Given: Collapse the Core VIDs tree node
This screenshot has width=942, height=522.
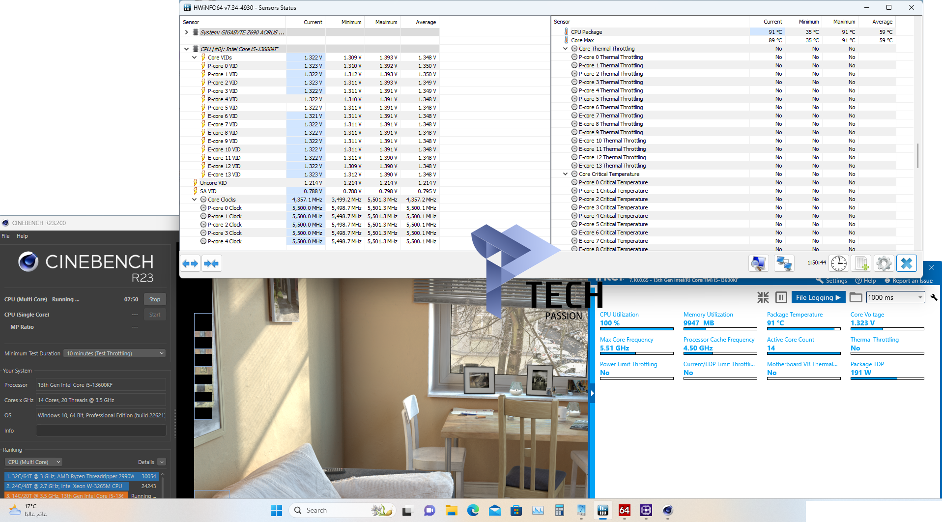Looking at the screenshot, I should [x=195, y=58].
